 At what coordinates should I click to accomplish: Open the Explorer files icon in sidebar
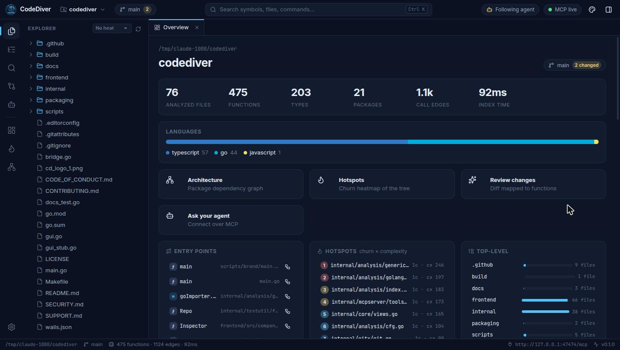pos(12,31)
